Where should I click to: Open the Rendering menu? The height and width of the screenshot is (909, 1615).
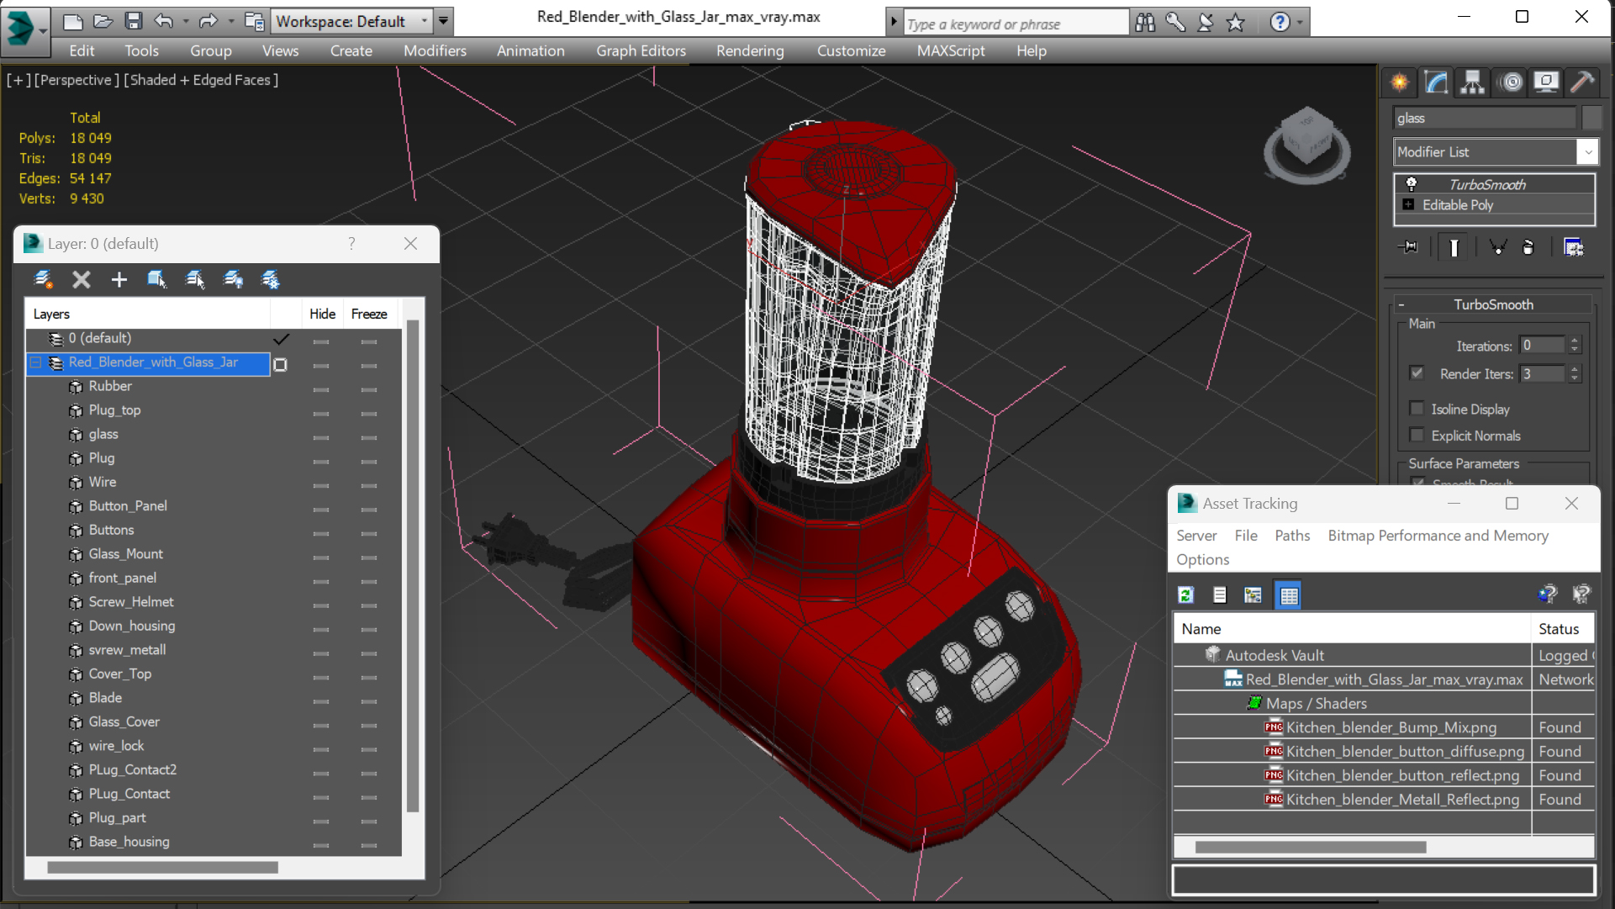tap(749, 50)
